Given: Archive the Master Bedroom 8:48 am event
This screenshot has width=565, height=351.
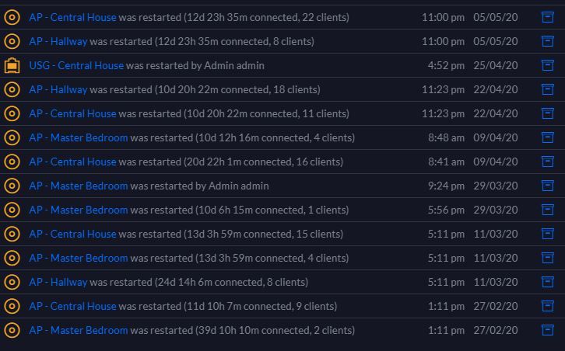Looking at the screenshot, I should pyautogui.click(x=548, y=137).
